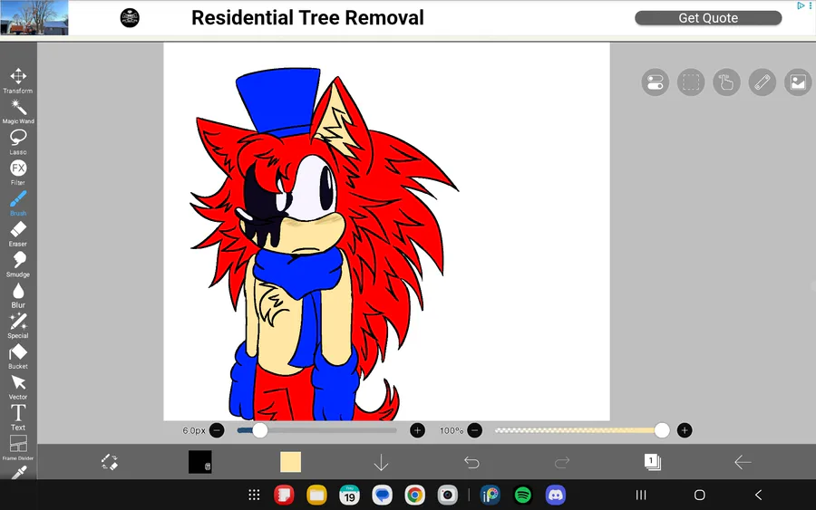Increase opacity with plus button
Viewport: 816px width, 510px height.
point(685,430)
